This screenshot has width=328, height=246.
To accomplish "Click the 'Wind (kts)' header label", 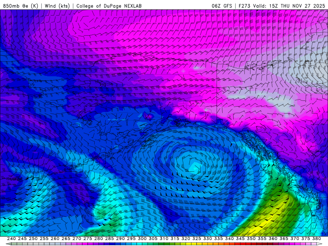I will pyautogui.click(x=57, y=6).
